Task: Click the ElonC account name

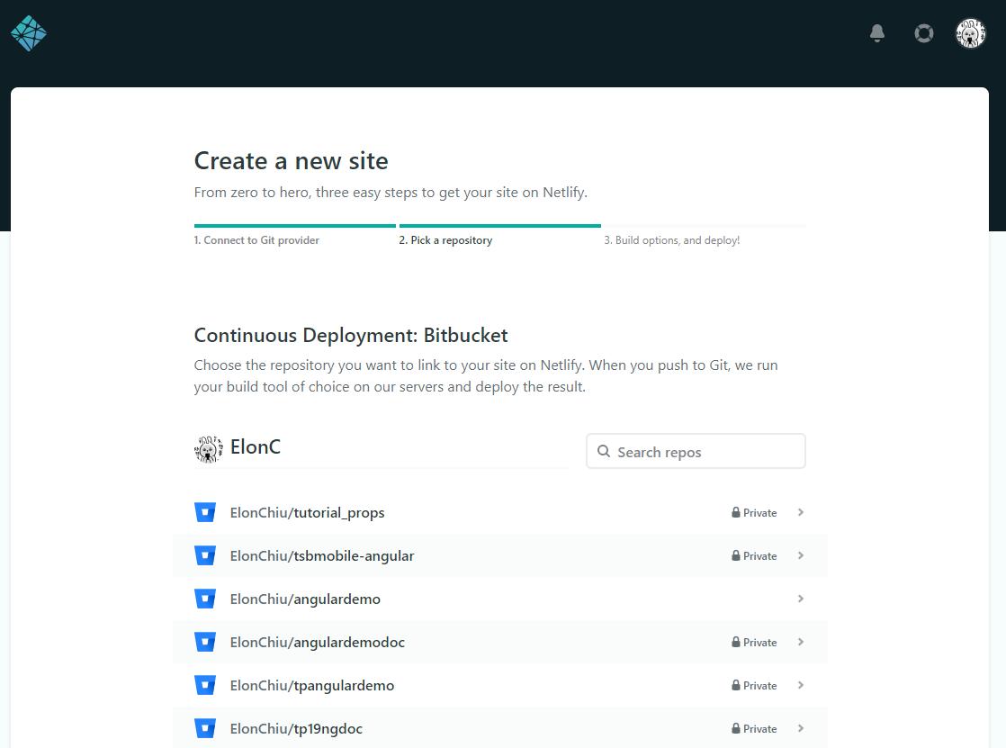Action: (x=256, y=446)
